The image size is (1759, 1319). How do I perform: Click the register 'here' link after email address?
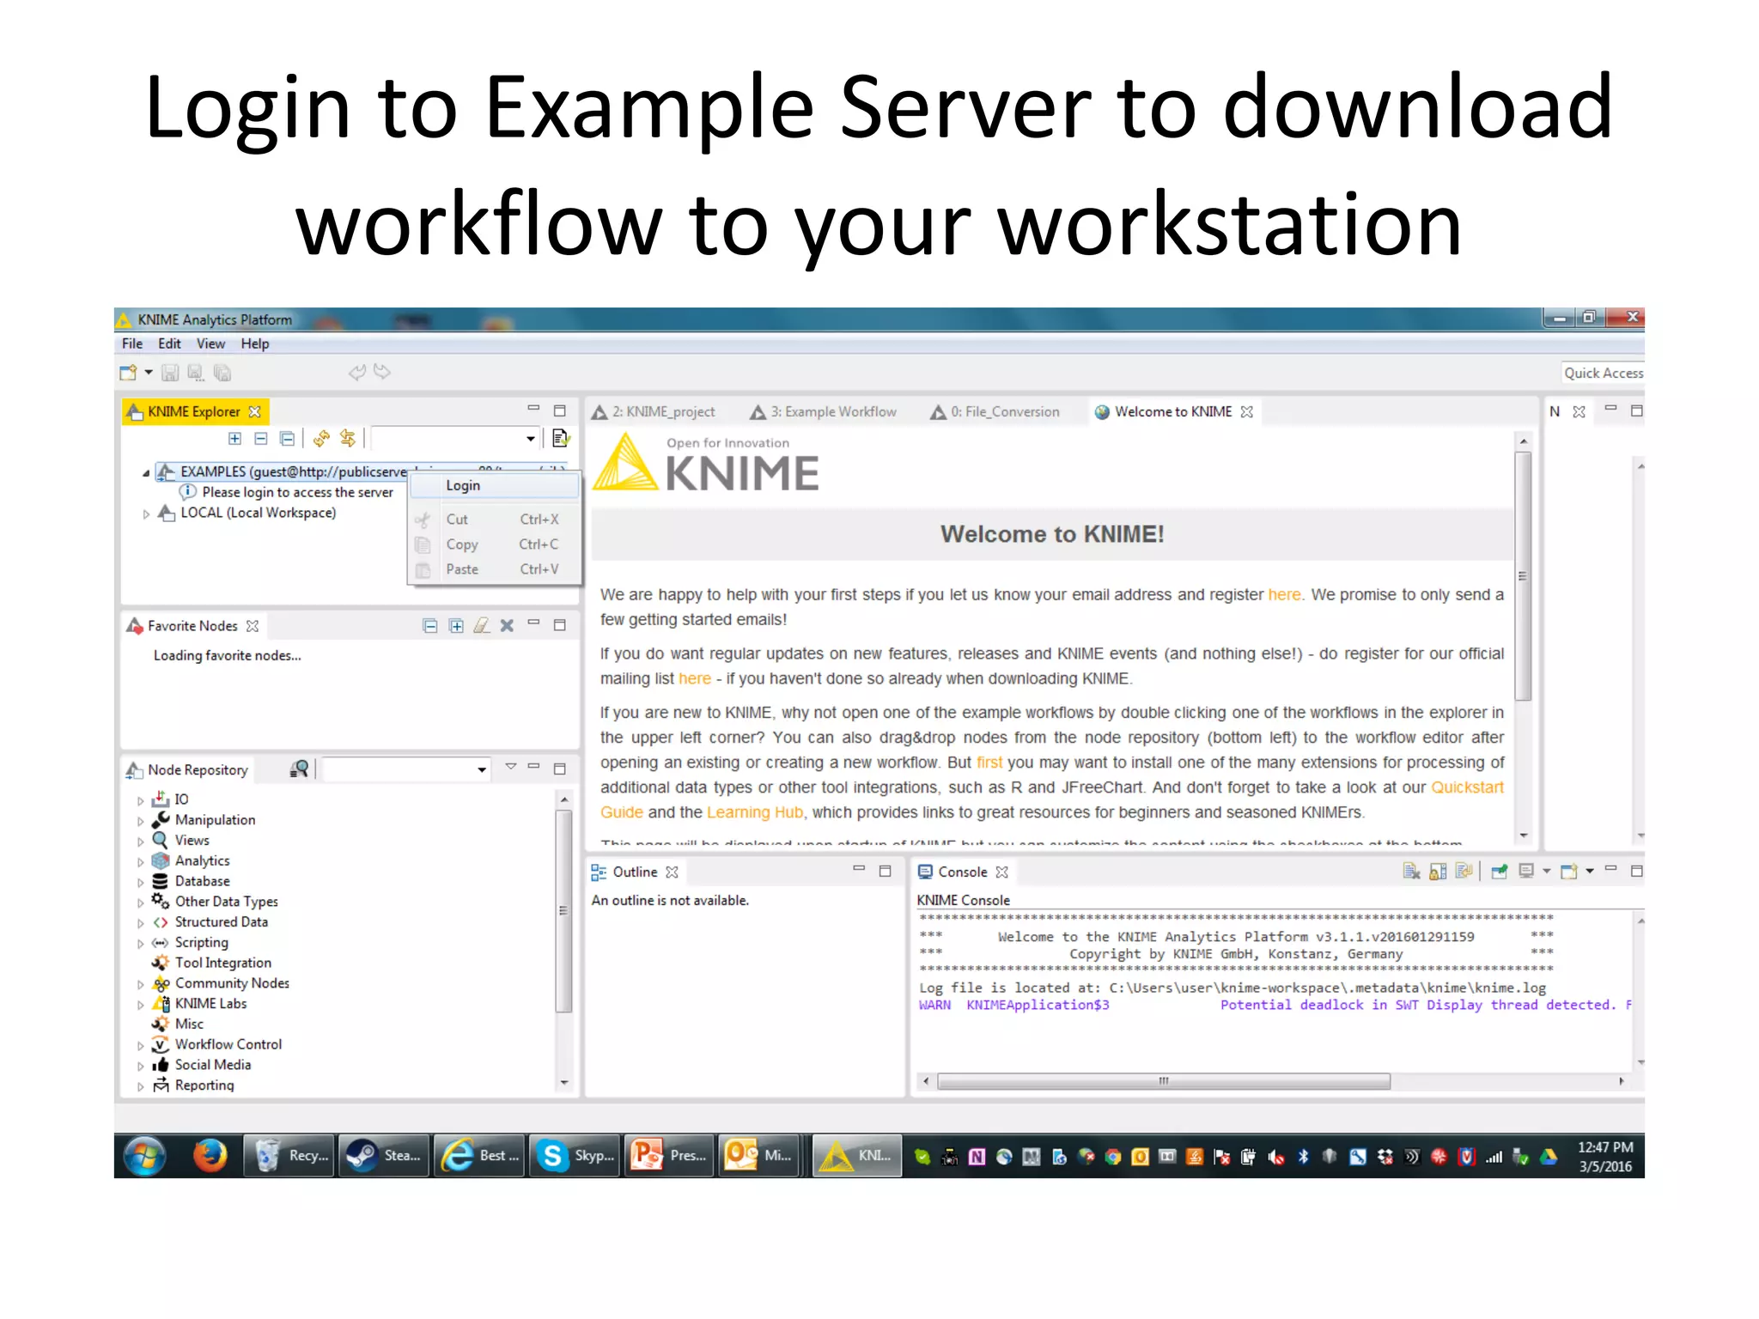(1284, 595)
